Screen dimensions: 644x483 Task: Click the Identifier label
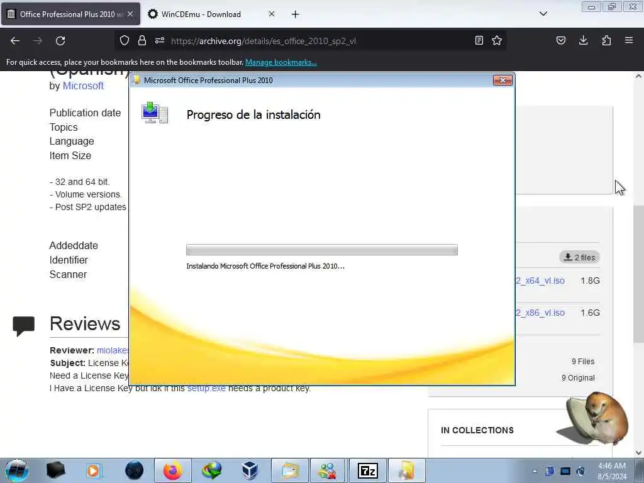69,260
